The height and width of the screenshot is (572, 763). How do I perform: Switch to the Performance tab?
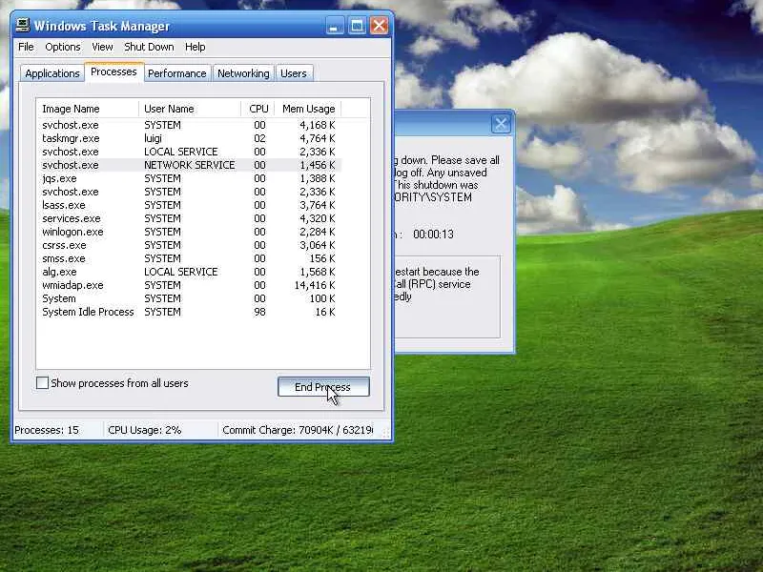click(177, 73)
